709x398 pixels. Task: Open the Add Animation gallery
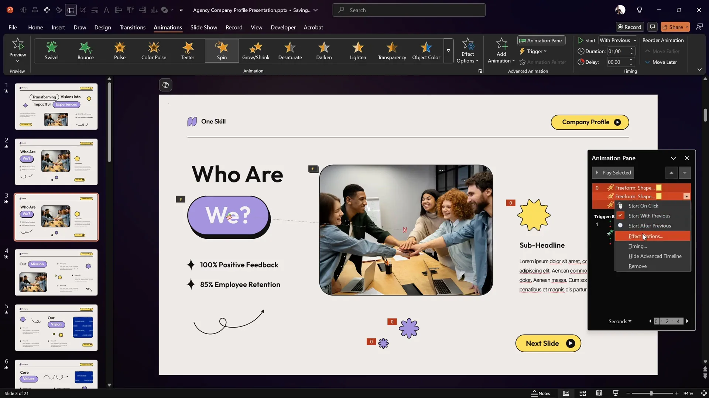(x=501, y=50)
